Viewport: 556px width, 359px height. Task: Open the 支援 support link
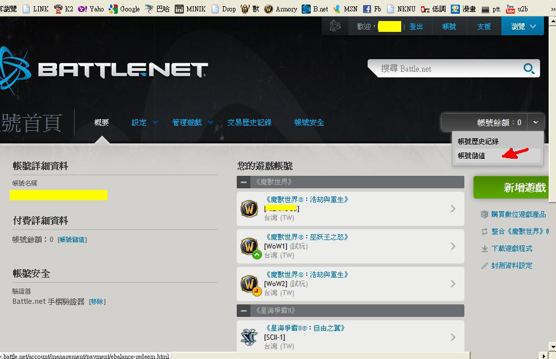click(x=484, y=27)
